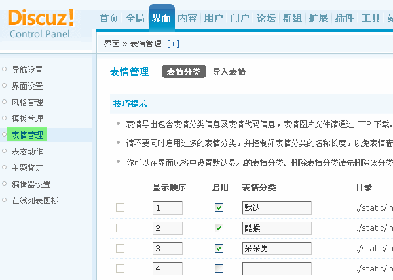
Task: Open 导航设置 in the sidebar
Action: coord(27,70)
